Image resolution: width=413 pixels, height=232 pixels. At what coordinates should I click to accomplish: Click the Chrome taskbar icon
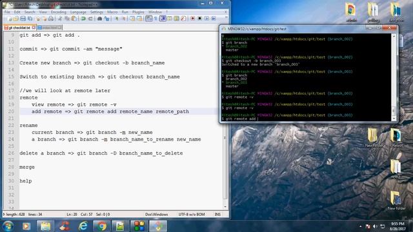pos(102,226)
